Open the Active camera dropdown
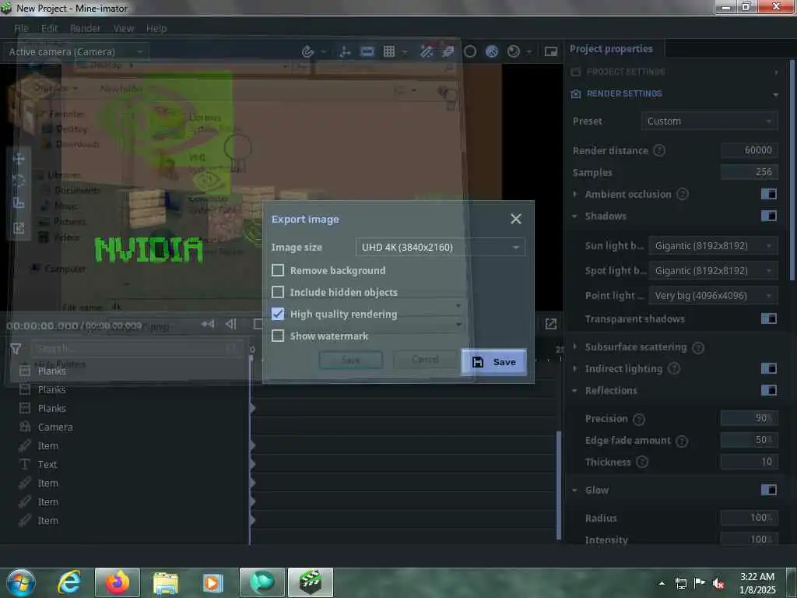This screenshot has width=797, height=598. click(76, 51)
